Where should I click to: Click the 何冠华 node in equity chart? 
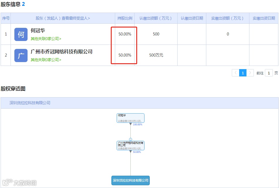pos(130,118)
